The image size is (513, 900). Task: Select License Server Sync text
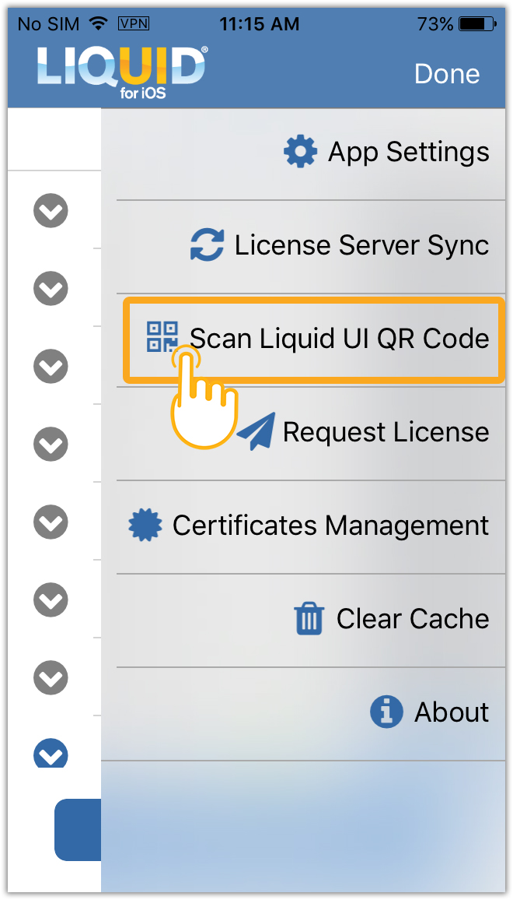(x=361, y=245)
